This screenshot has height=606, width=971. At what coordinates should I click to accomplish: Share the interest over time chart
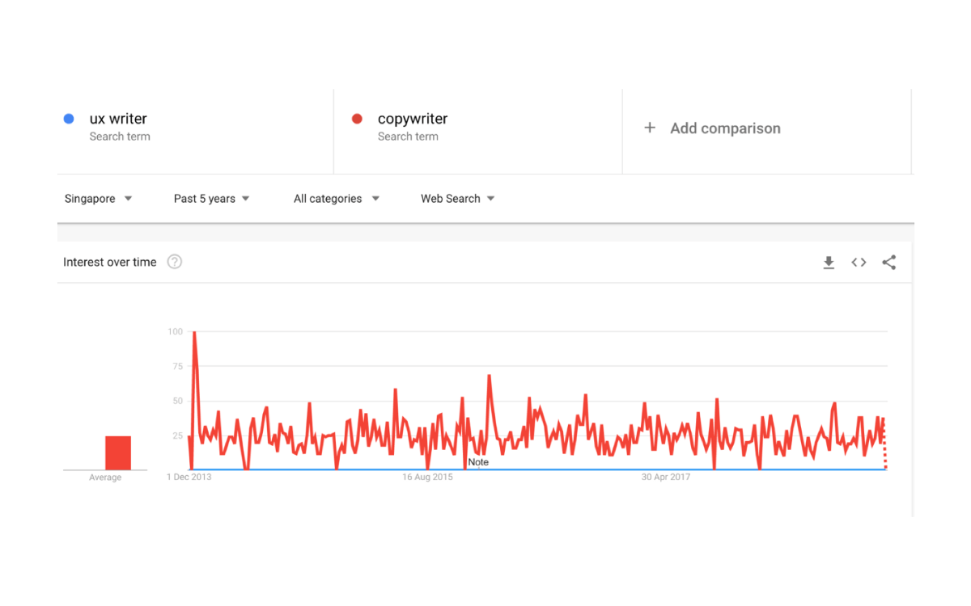[889, 262]
